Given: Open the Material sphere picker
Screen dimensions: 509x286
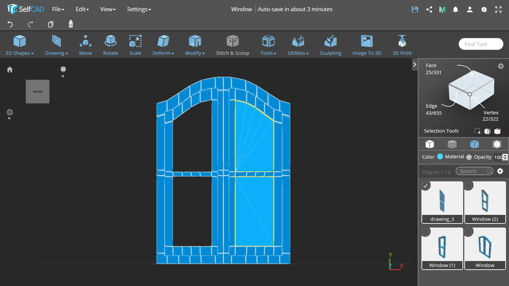Looking at the screenshot, I should tap(469, 157).
